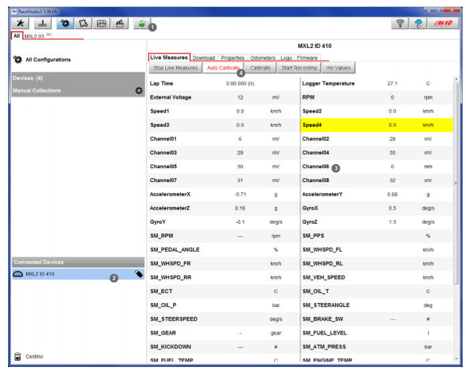Open the wrench preferences icon
Screen dimensions: 466x371
(20, 23)
